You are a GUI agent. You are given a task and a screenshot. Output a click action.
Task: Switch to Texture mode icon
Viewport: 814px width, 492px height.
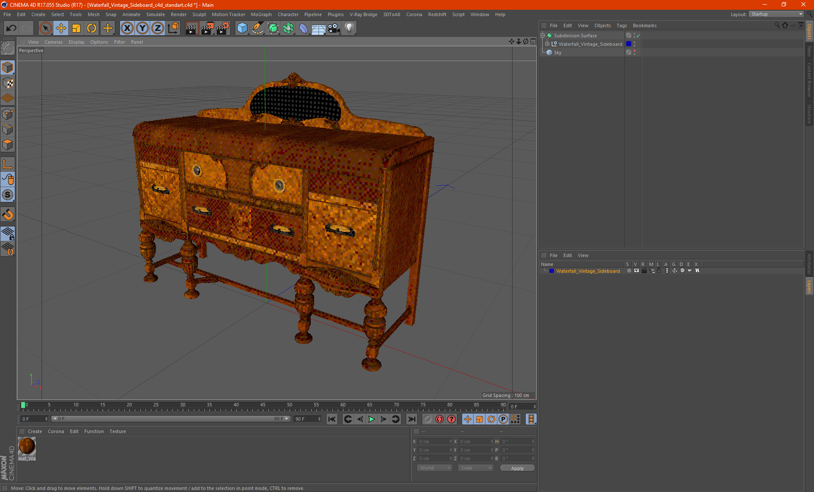8,83
